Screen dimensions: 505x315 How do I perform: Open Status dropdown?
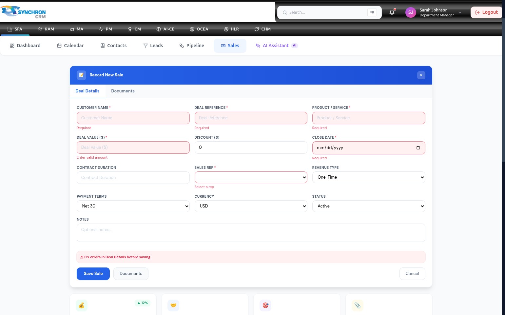(369, 206)
